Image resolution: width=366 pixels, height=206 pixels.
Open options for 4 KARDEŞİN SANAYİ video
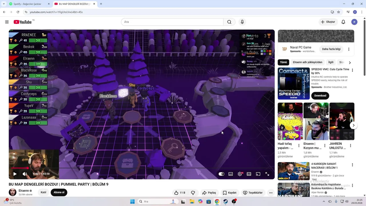point(352,165)
